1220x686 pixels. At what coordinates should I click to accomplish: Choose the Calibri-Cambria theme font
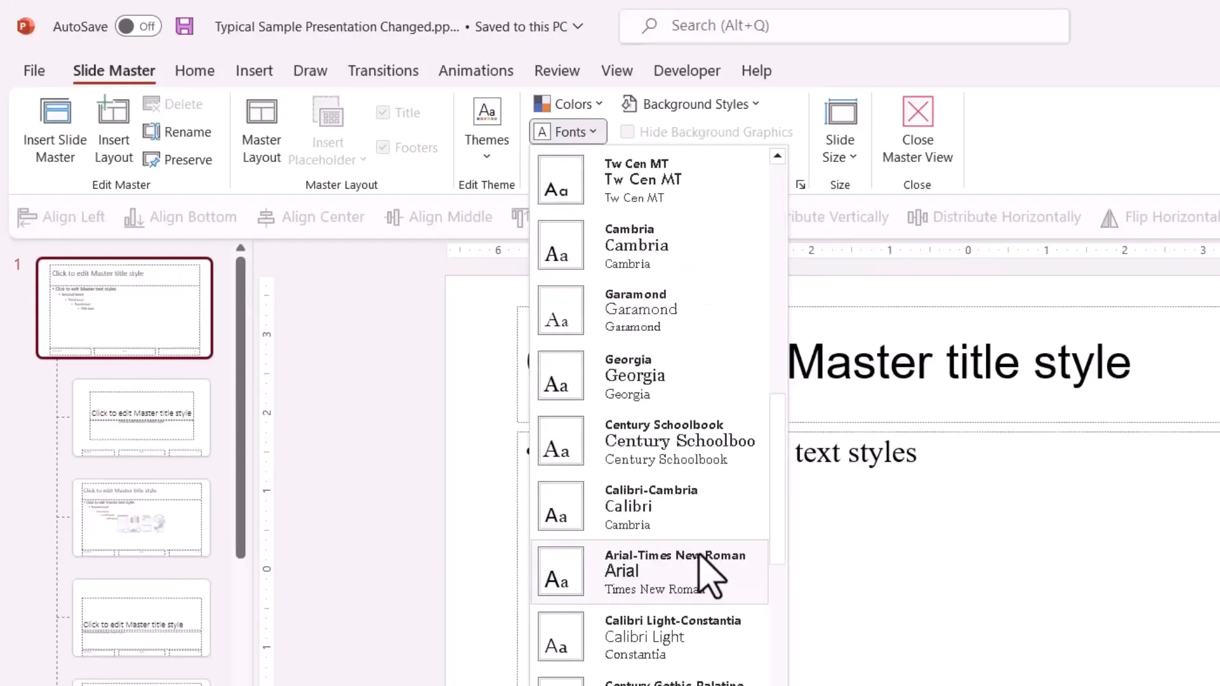pyautogui.click(x=649, y=506)
